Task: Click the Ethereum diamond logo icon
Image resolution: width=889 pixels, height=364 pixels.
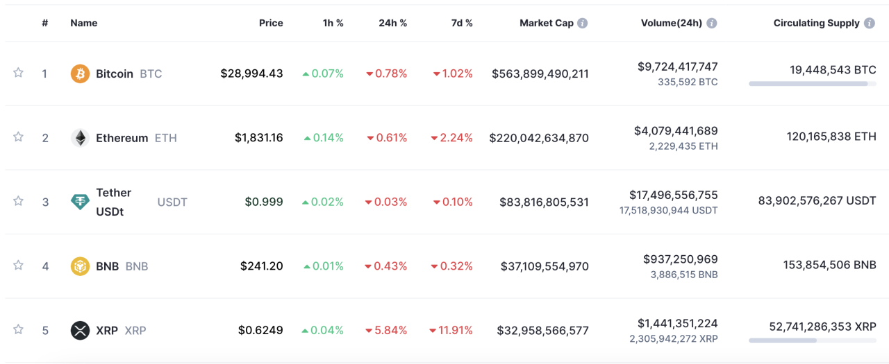Action: click(x=81, y=138)
